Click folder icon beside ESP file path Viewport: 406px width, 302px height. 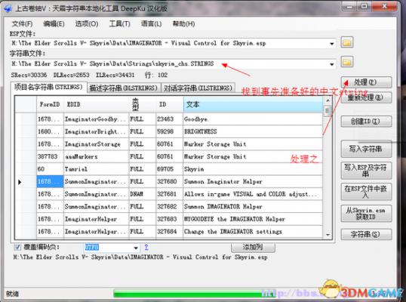pos(347,42)
